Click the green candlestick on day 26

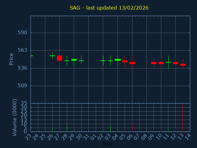coord(52,56)
